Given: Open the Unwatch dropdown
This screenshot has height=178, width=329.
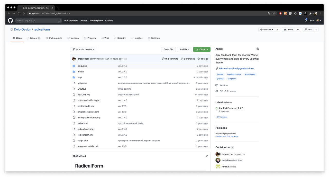Looking at the screenshot, I should [267, 30].
